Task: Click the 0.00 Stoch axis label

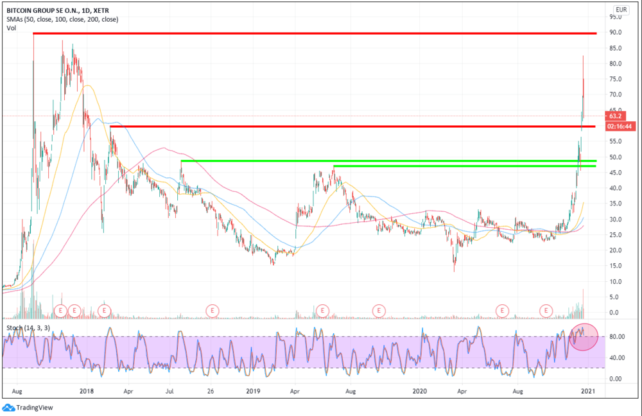Action: (616, 379)
